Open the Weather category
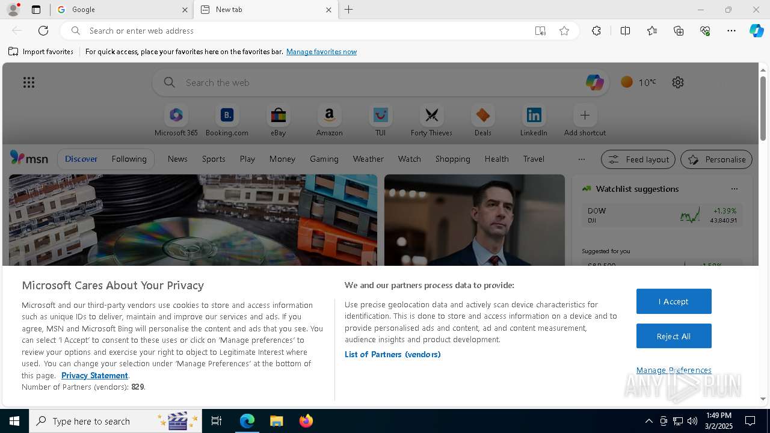Screen dimensions: 770x433 point(368,159)
